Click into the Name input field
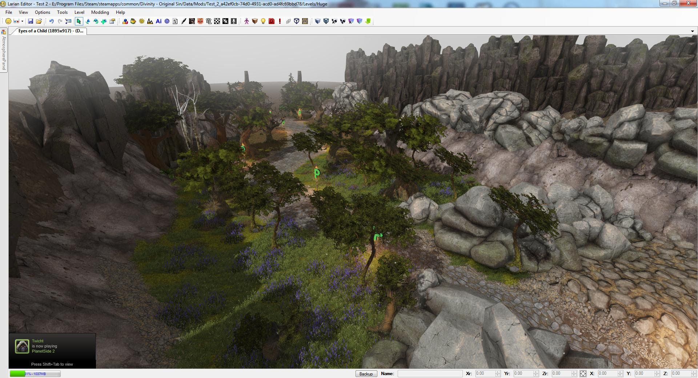Screen dimensions: 698x378 pyautogui.click(x=430, y=374)
